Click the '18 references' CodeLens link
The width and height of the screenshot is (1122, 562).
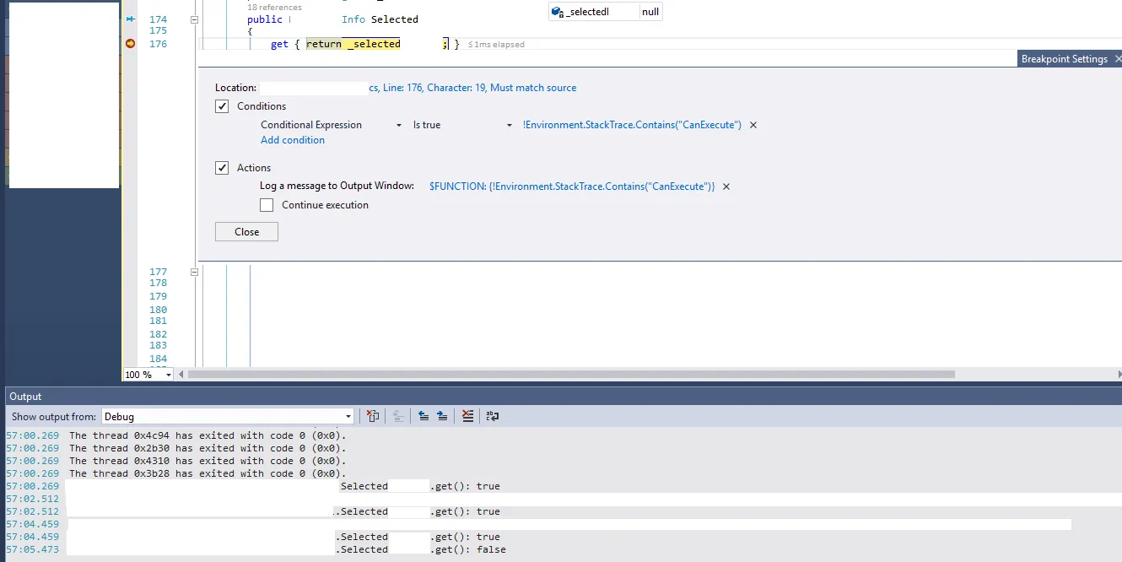click(274, 8)
